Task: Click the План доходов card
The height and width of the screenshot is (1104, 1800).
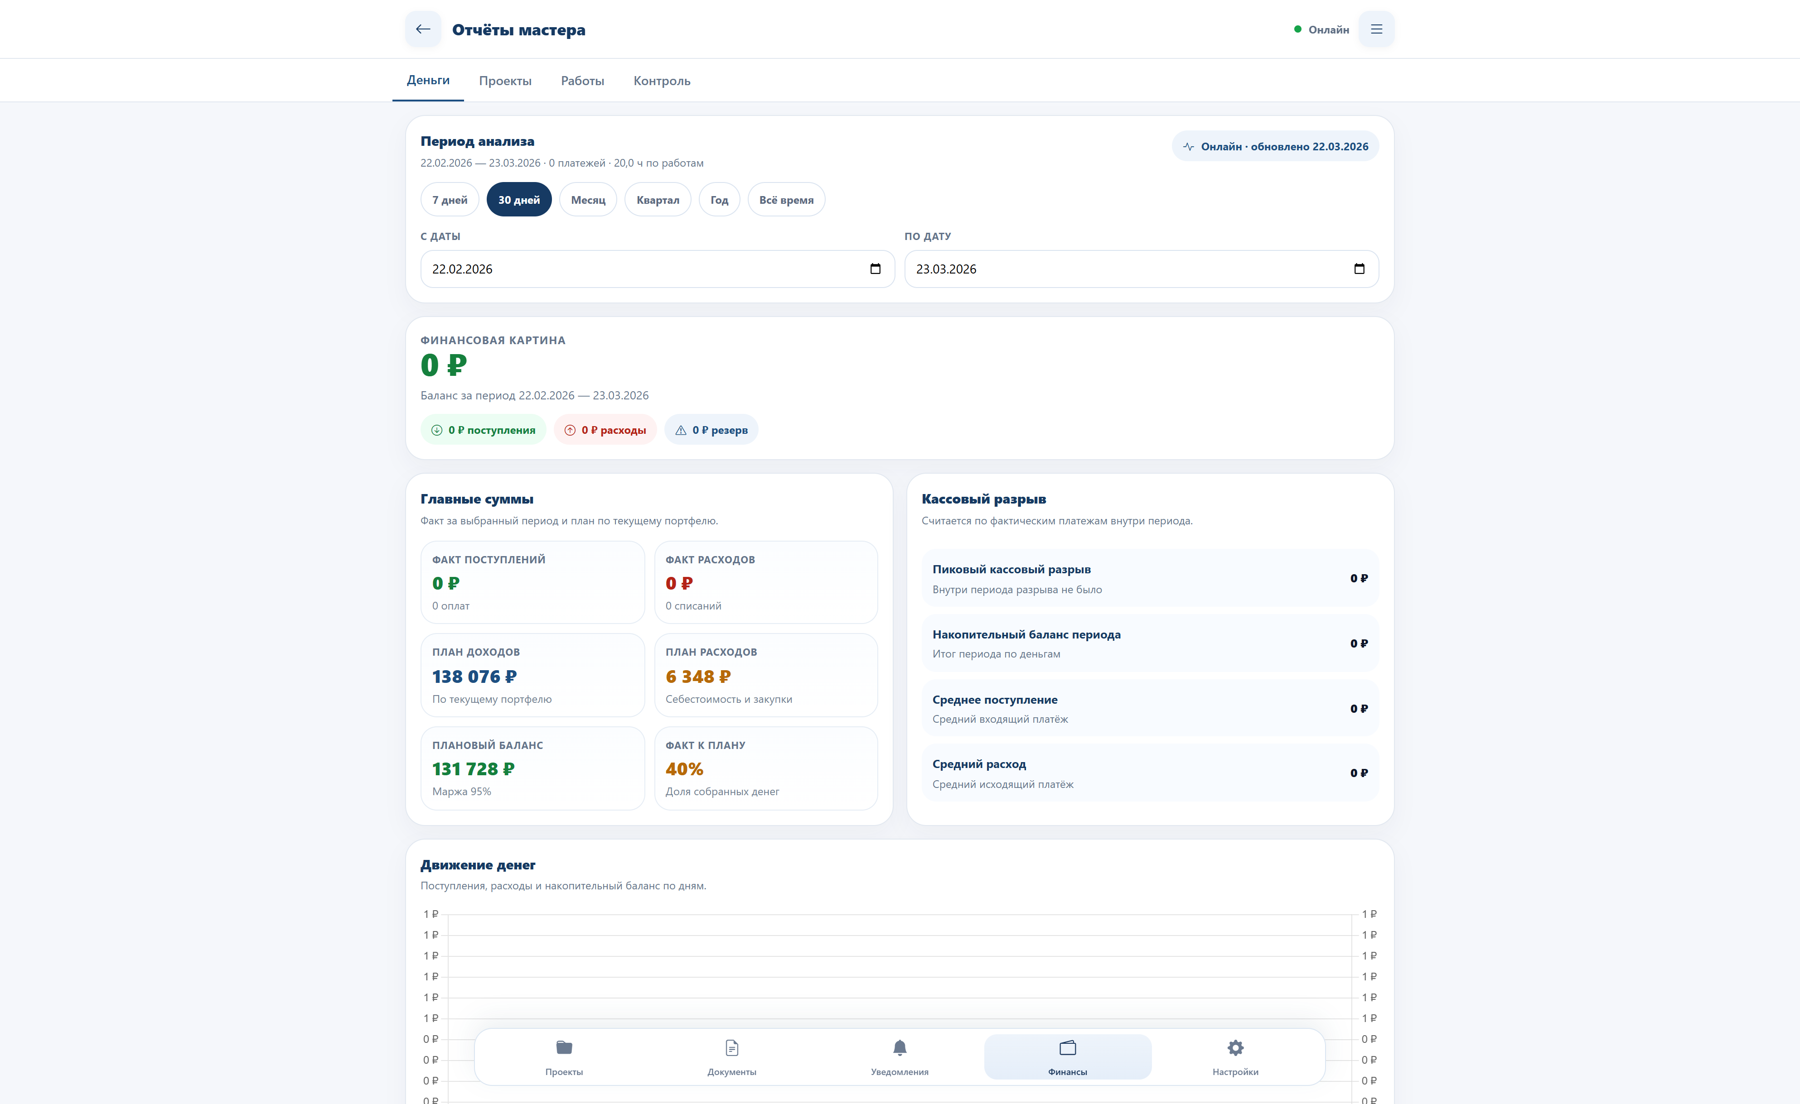Action: coord(532,675)
